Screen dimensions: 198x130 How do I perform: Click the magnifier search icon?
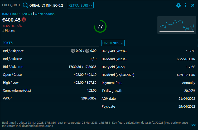(25, 5)
